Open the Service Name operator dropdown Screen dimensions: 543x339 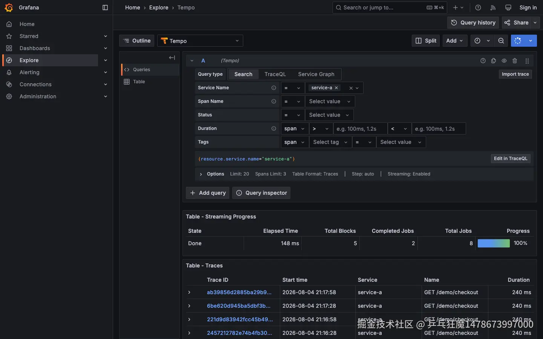coord(293,88)
